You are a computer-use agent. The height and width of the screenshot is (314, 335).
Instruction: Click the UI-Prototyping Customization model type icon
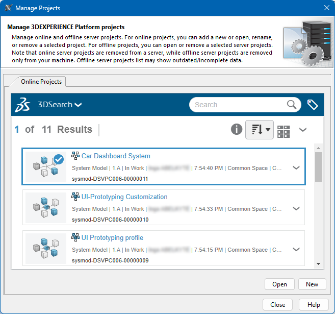[75, 197]
